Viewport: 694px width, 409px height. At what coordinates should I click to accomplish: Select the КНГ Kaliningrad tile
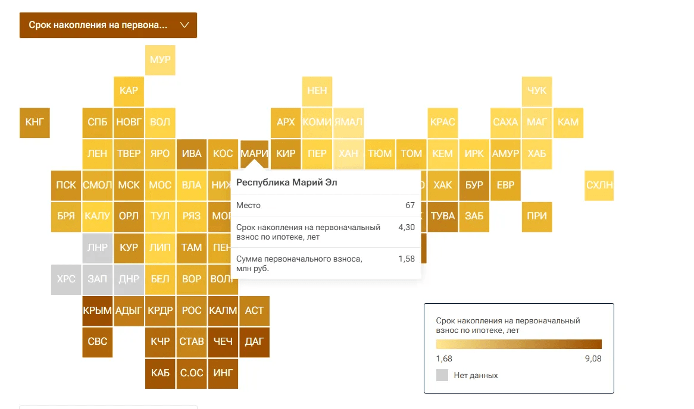pyautogui.click(x=35, y=122)
